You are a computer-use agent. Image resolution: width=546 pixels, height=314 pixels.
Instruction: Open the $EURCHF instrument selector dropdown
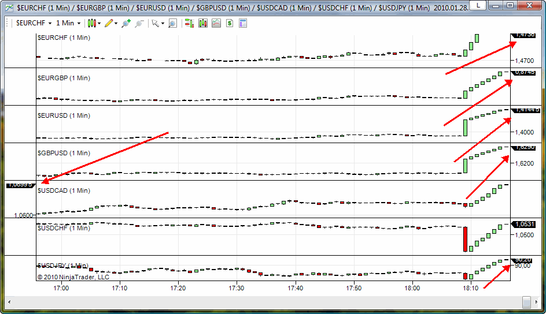pyautogui.click(x=34, y=23)
